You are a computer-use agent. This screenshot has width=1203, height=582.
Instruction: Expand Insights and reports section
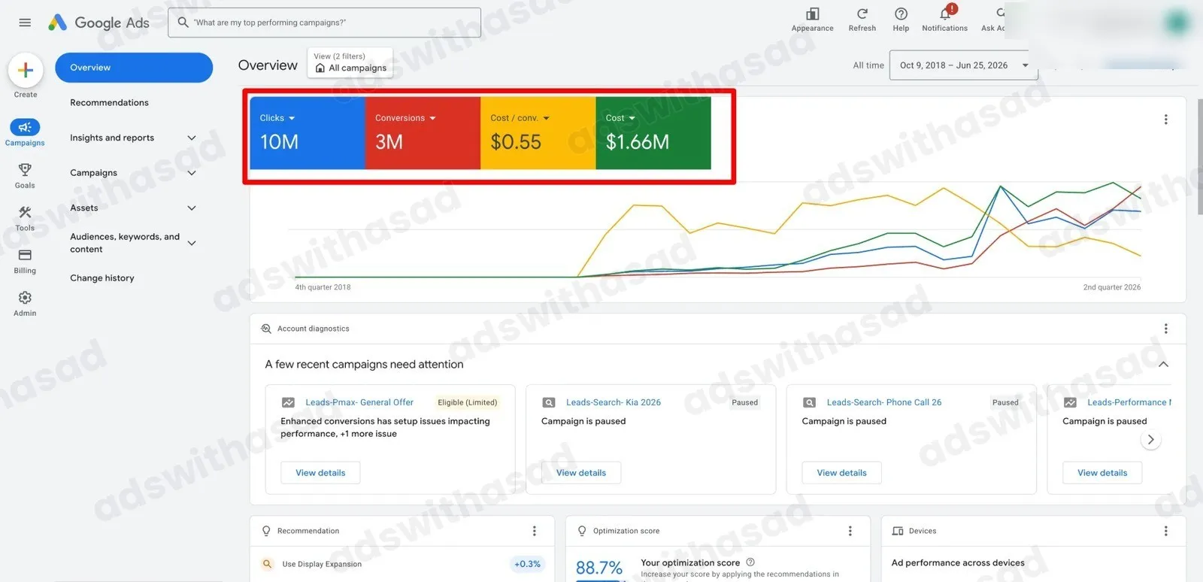[x=192, y=138]
